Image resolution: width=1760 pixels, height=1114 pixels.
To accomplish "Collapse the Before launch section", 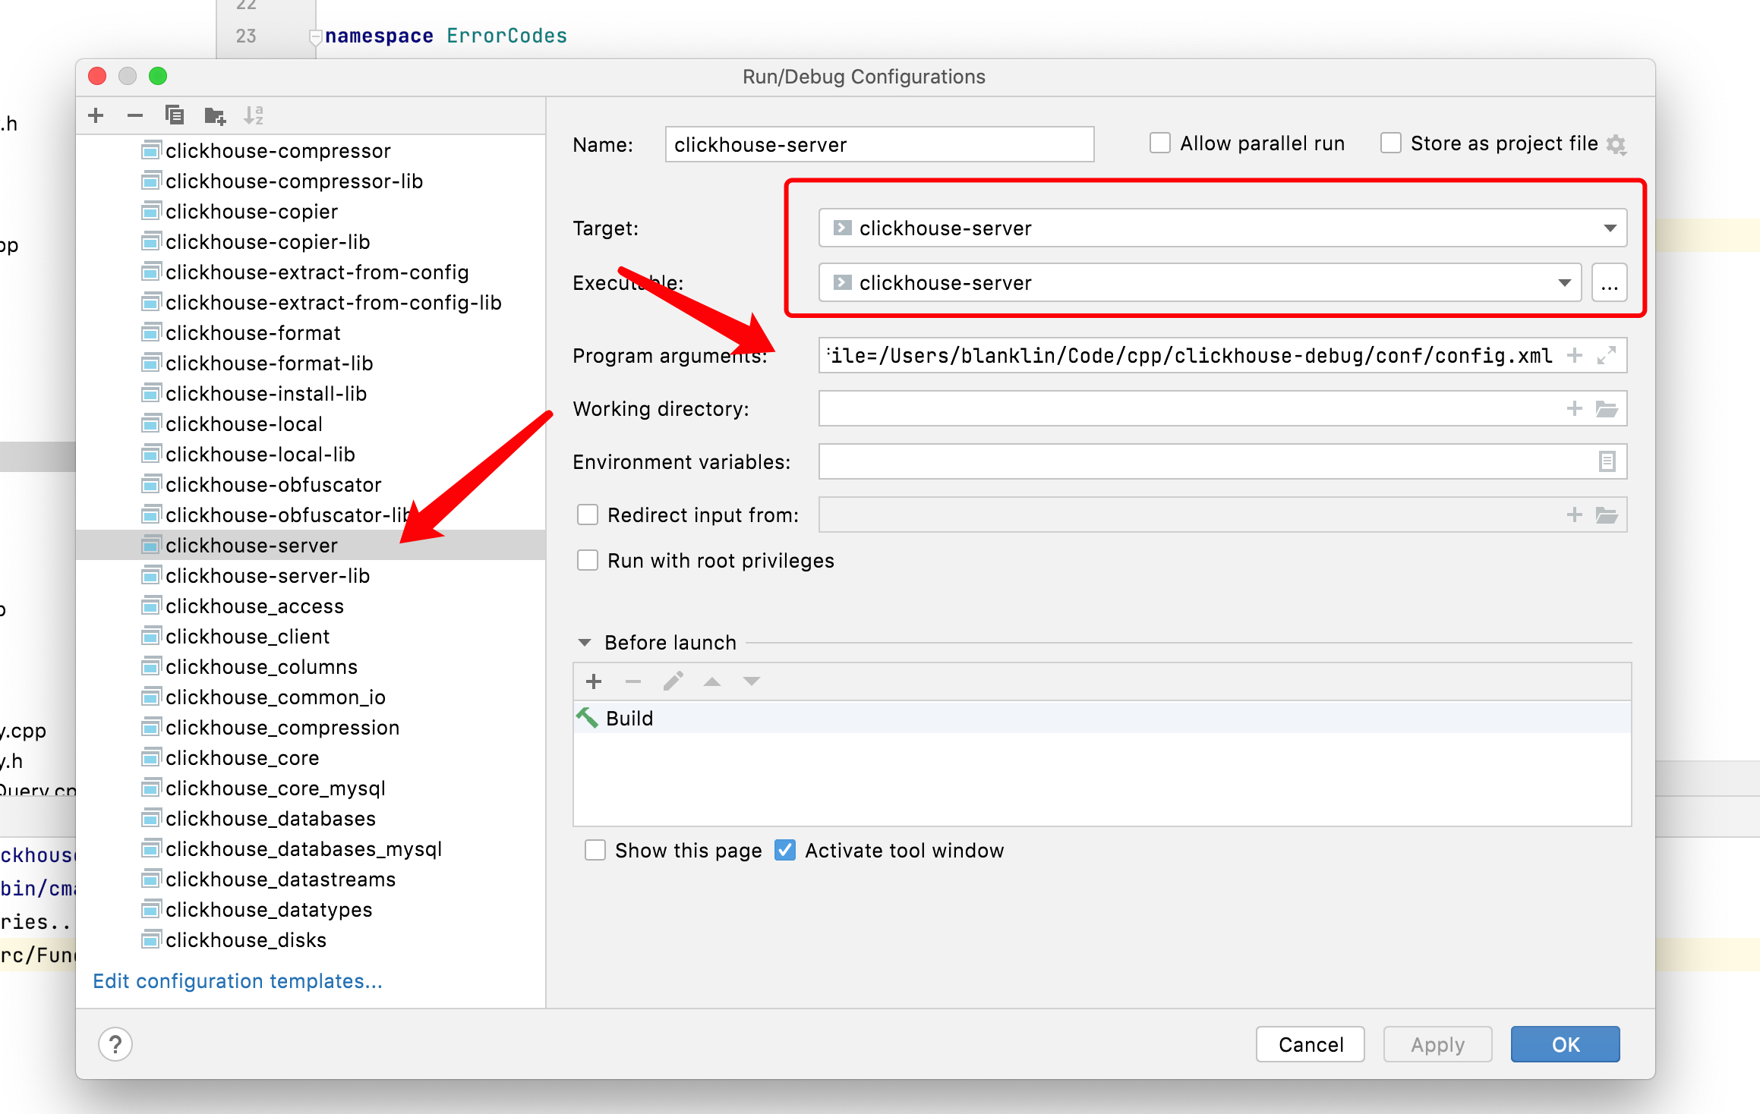I will click(585, 643).
